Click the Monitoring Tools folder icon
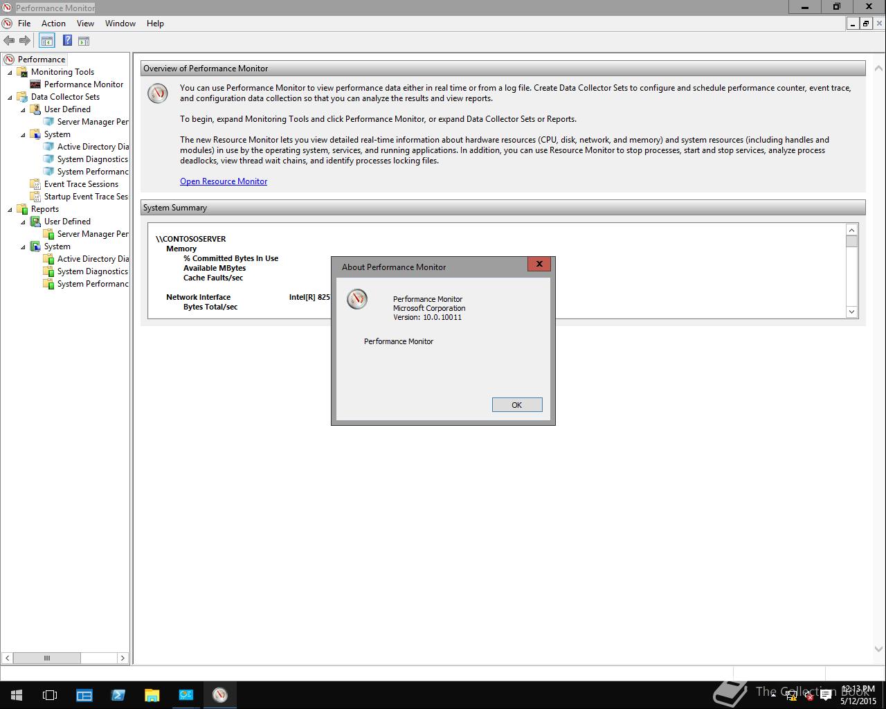The height and width of the screenshot is (709, 886). pyautogui.click(x=22, y=72)
